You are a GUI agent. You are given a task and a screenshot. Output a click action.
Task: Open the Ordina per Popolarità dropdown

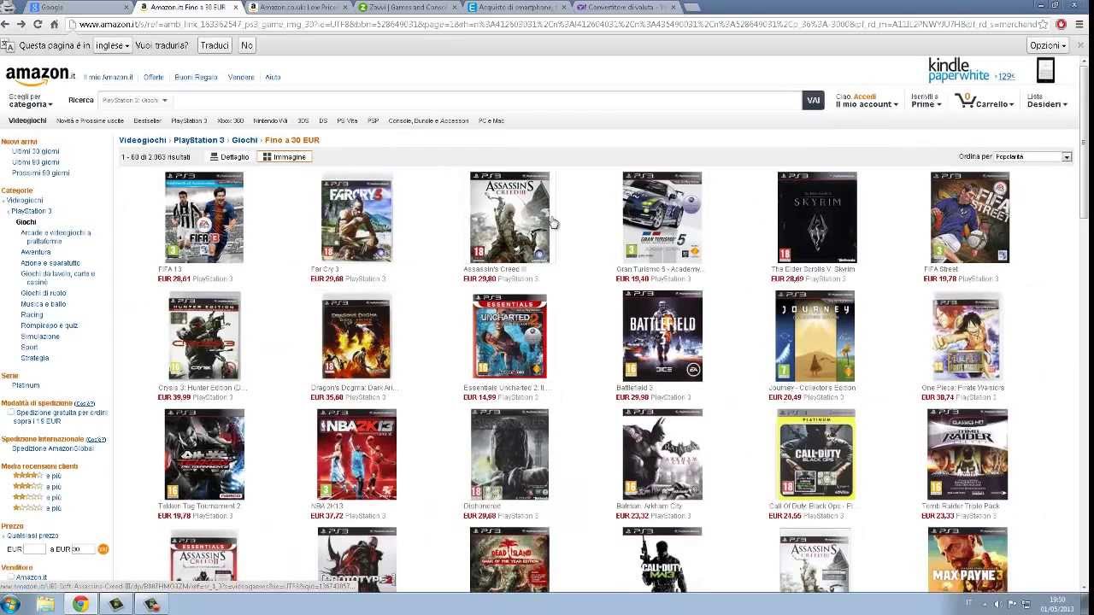pos(1033,157)
